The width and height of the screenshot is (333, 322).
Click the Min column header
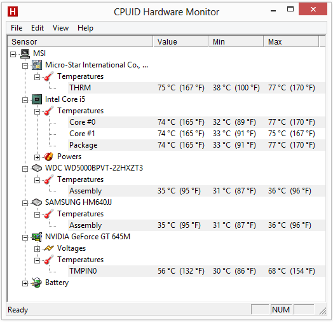[236, 41]
